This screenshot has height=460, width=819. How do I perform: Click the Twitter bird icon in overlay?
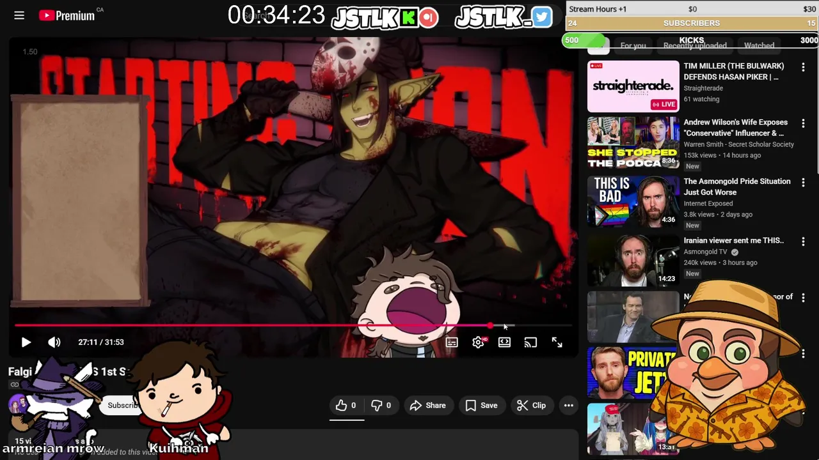tap(541, 18)
